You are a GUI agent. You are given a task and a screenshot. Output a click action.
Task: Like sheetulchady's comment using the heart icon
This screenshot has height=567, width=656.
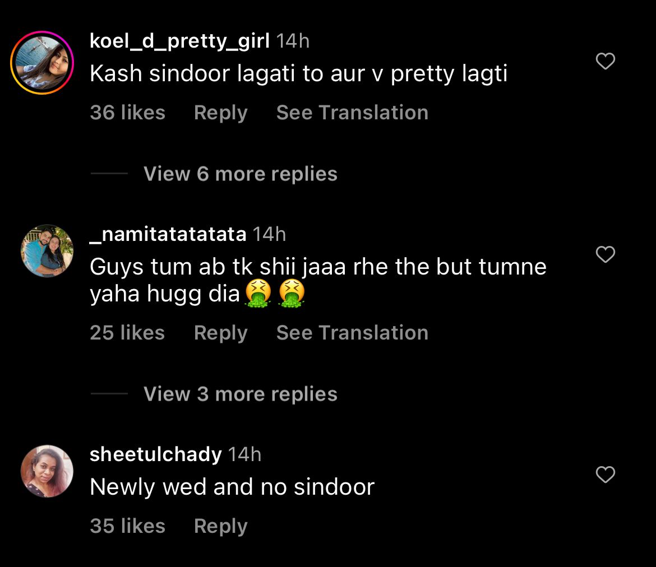(605, 475)
